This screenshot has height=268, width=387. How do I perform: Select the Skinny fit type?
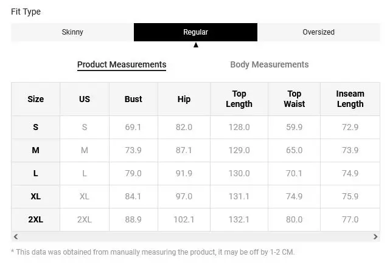point(72,32)
